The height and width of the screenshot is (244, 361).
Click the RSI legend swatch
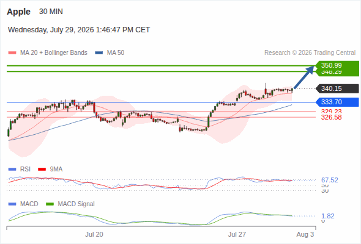[12, 170]
